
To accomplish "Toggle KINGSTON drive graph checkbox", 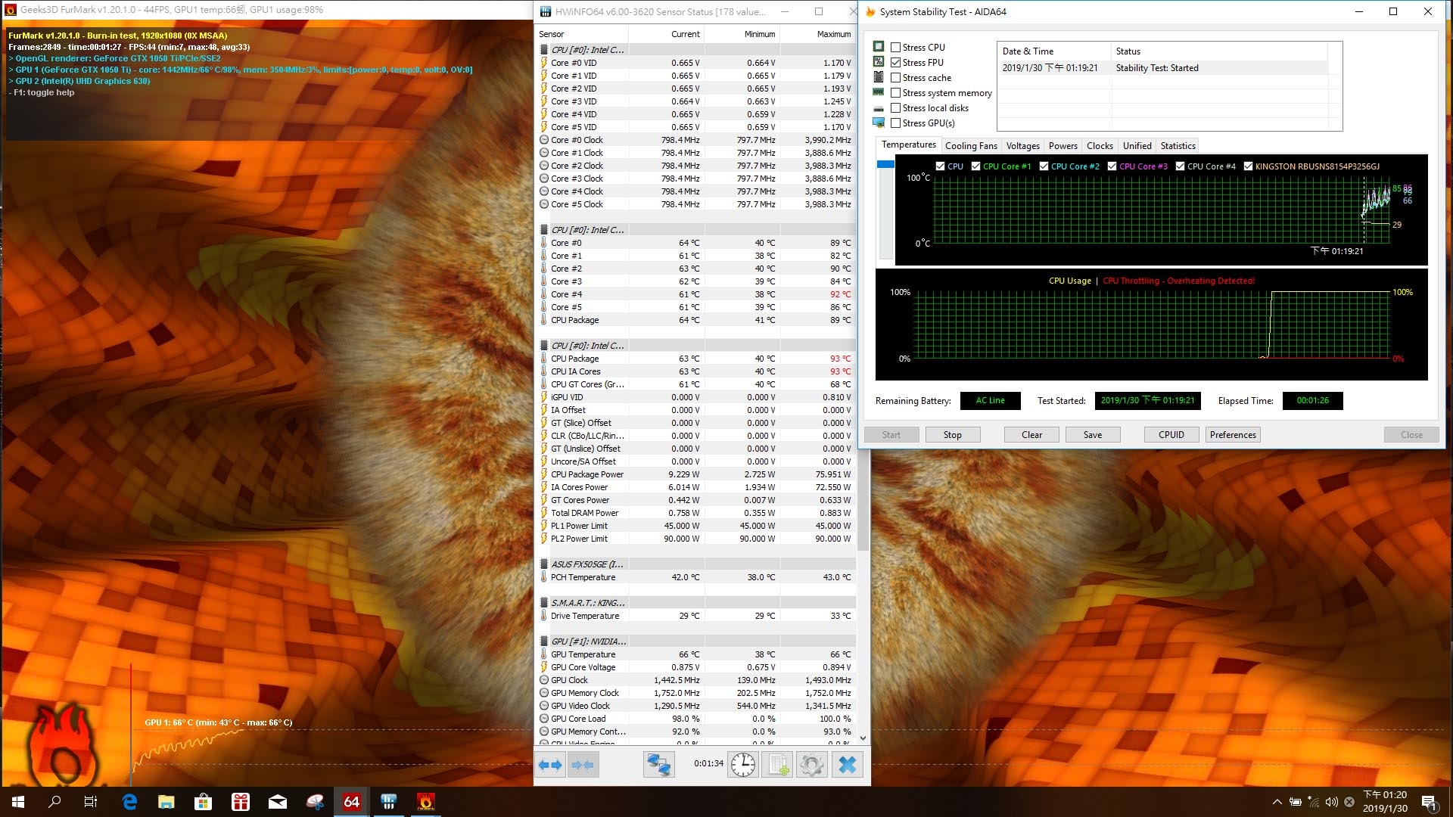I will pyautogui.click(x=1249, y=166).
